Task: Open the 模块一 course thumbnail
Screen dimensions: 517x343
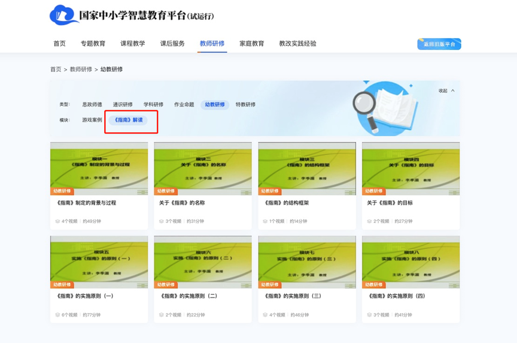Action: 99,169
